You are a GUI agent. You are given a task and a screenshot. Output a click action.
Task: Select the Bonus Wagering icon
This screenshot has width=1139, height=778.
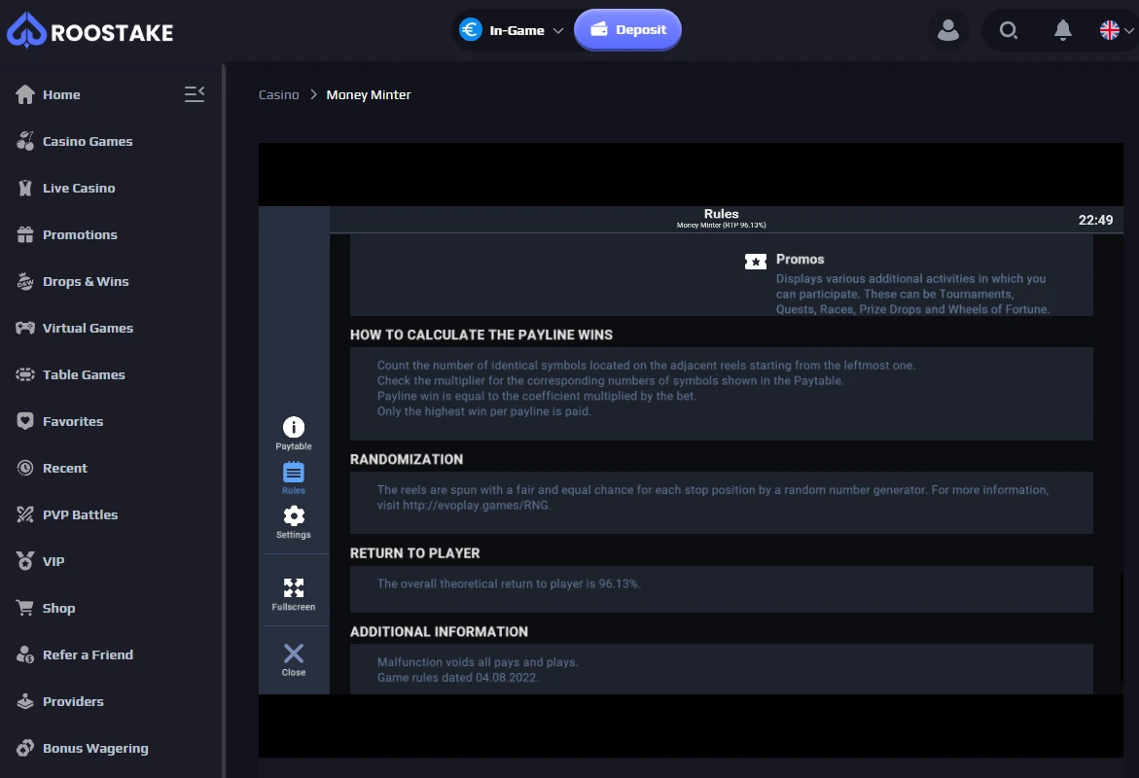25,748
